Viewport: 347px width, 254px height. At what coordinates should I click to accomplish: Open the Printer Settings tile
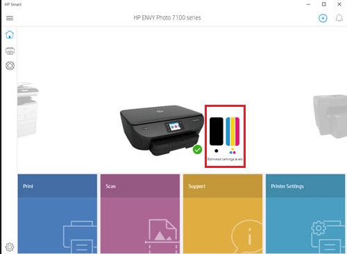coord(305,214)
